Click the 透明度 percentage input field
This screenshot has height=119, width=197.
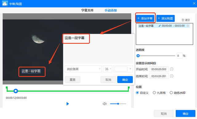coord(180,55)
